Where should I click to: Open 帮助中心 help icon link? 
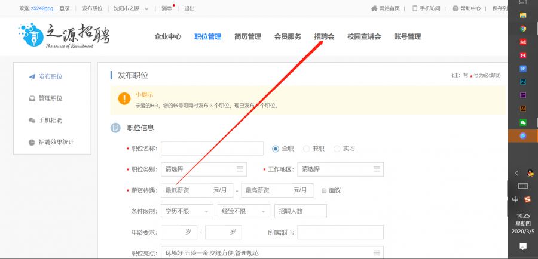(456, 8)
